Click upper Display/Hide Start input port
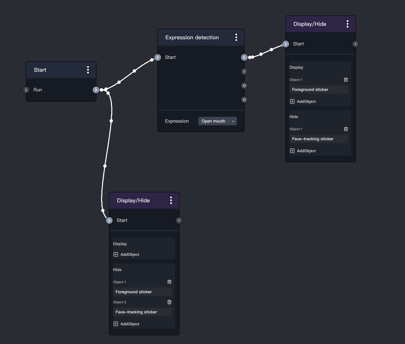Viewport: 405px width, 344px height. tap(286, 44)
